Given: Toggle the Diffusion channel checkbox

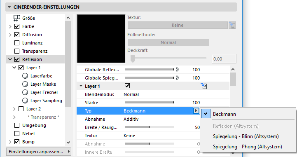Looking at the screenshot, I should coord(17,35).
